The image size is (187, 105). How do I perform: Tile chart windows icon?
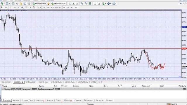(90, 4)
